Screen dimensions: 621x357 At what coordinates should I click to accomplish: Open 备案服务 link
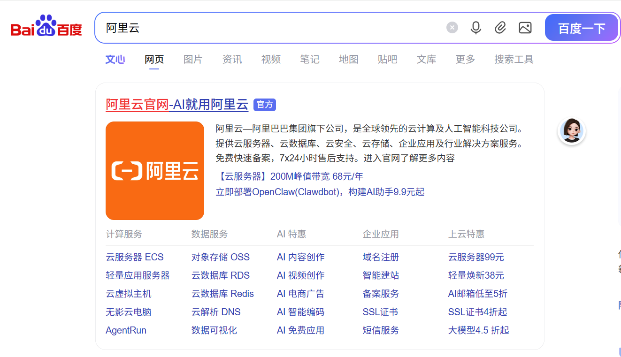tap(381, 294)
